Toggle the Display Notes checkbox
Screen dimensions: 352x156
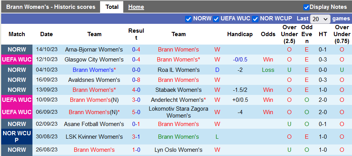[x=306, y=7]
